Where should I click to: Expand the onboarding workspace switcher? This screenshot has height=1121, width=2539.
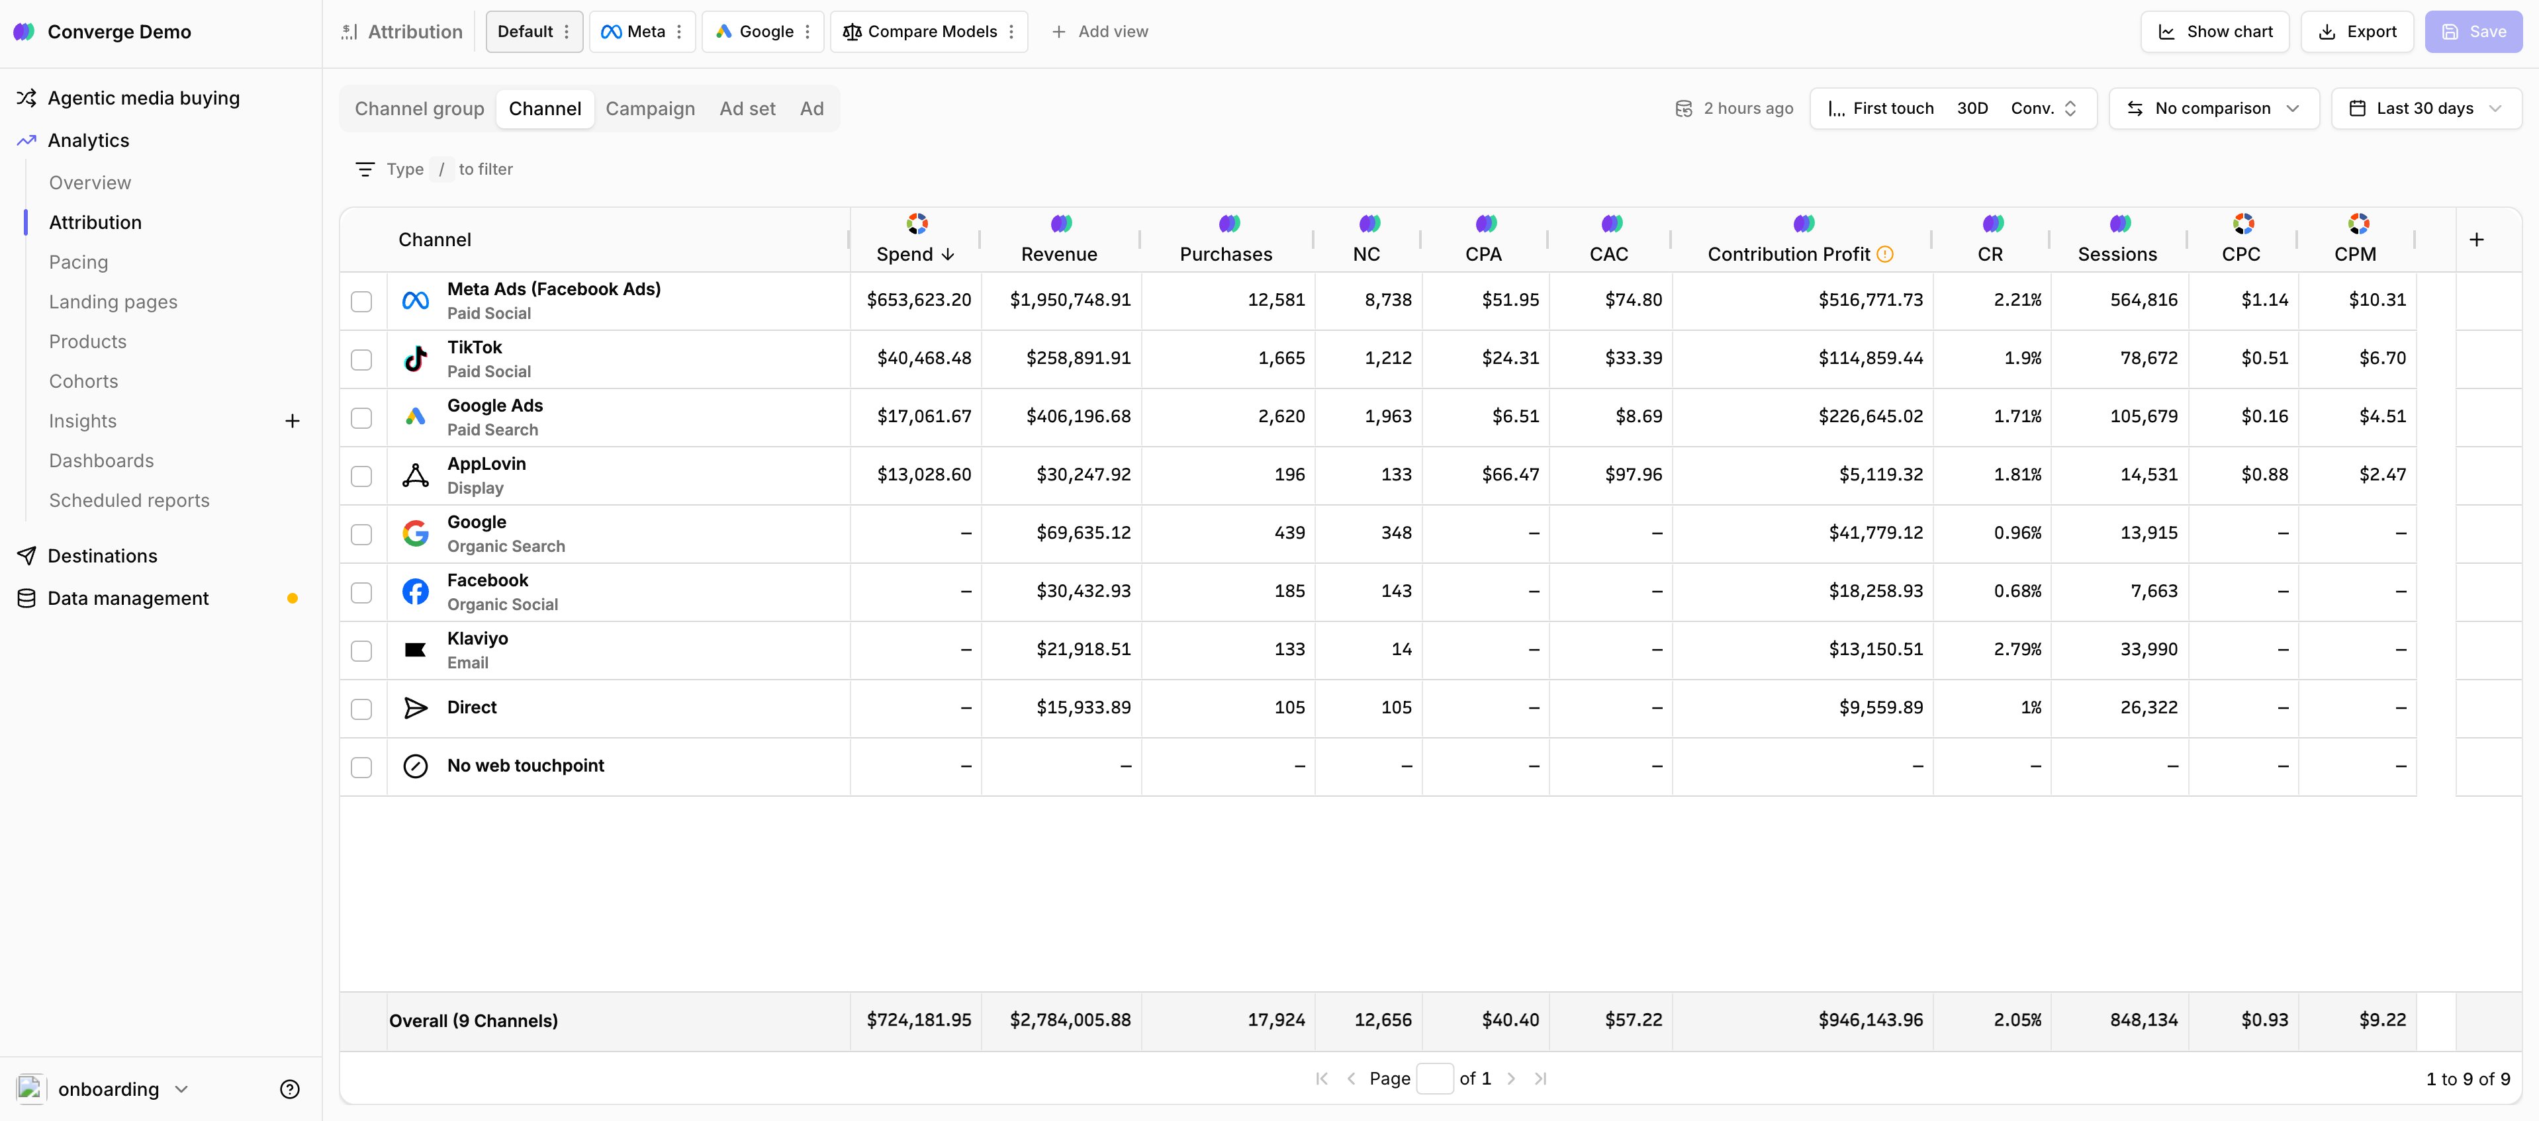coord(105,1089)
